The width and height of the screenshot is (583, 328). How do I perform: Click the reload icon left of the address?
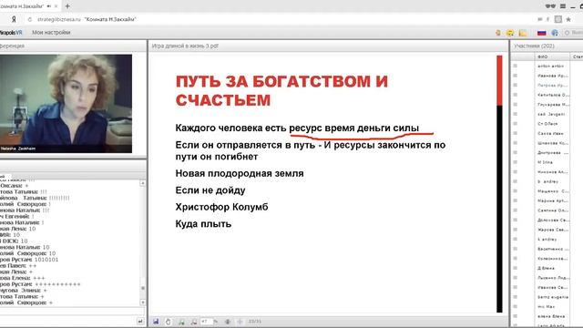click(x=30, y=19)
